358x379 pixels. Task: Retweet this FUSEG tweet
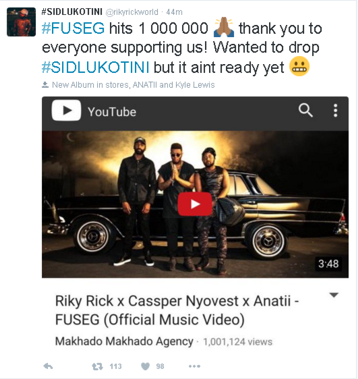97,367
